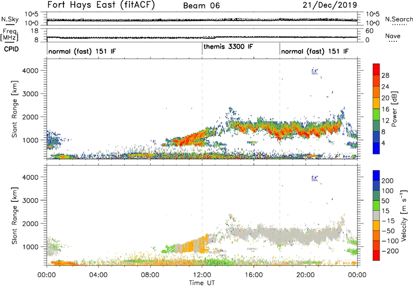
Task: Select the blue segment above 200 on velocity colorbar
Action: (376, 176)
